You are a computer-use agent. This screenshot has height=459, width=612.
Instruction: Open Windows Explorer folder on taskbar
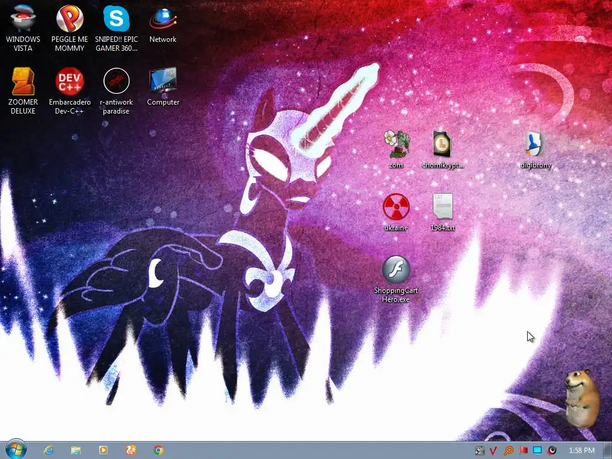point(76,450)
